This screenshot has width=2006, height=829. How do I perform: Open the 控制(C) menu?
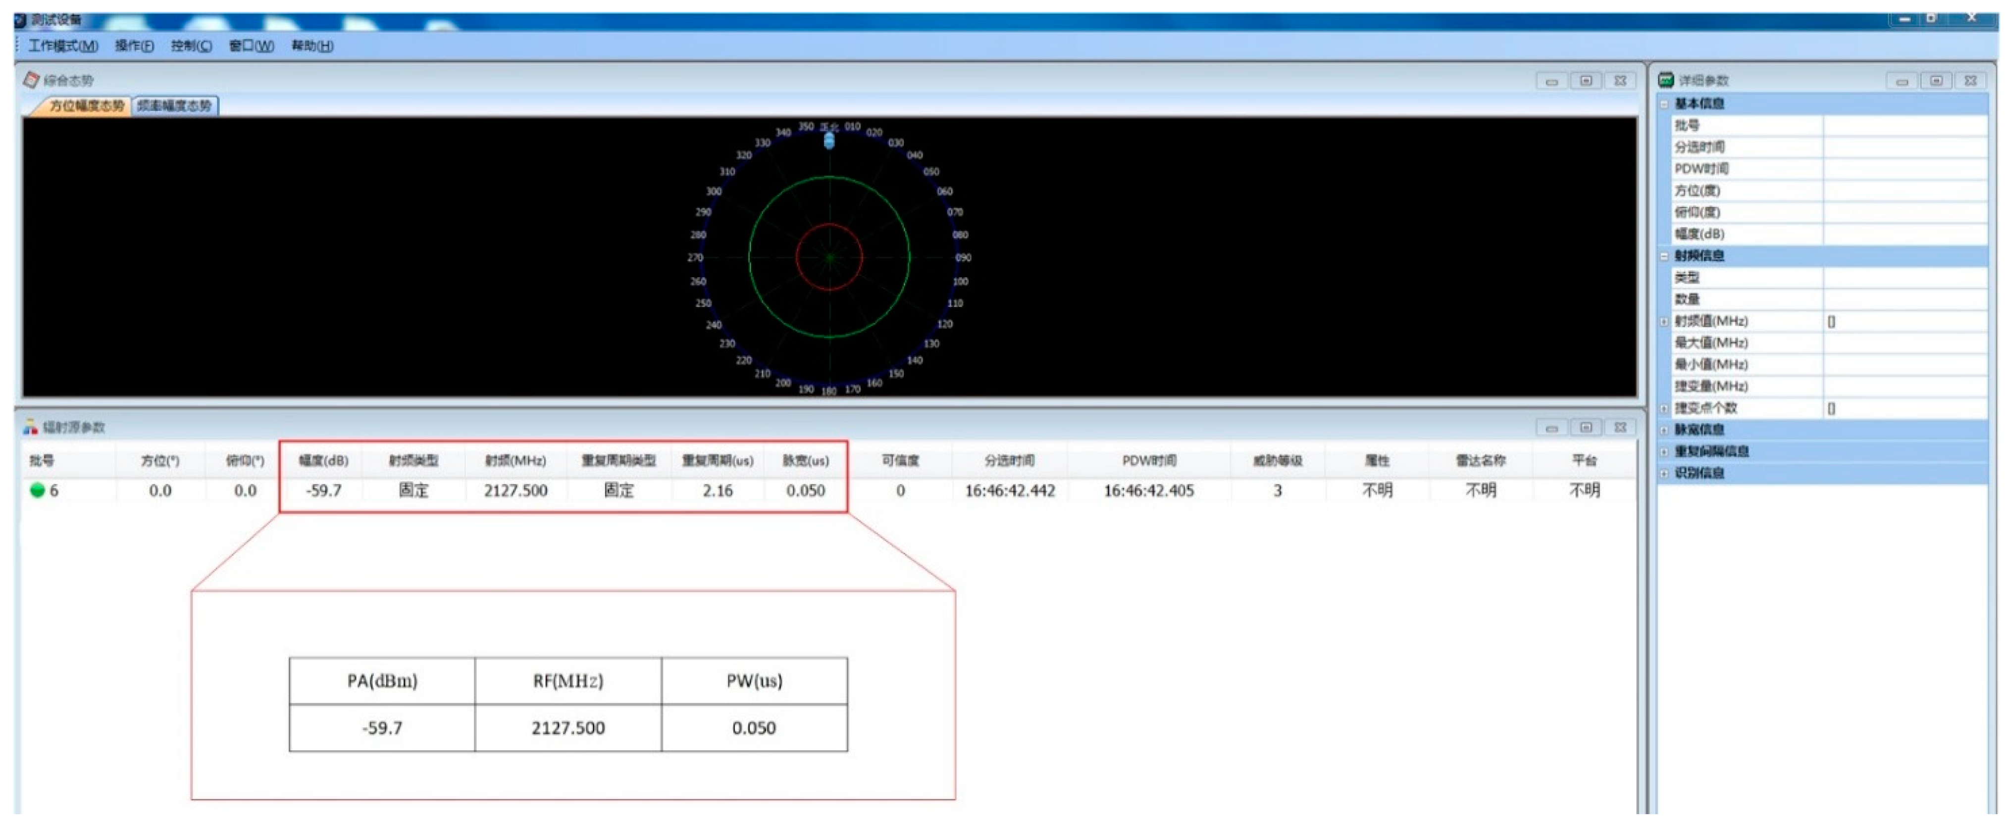click(x=191, y=46)
